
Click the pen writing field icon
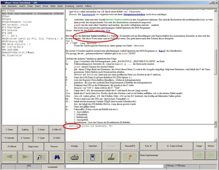pyautogui.click(x=111, y=157)
